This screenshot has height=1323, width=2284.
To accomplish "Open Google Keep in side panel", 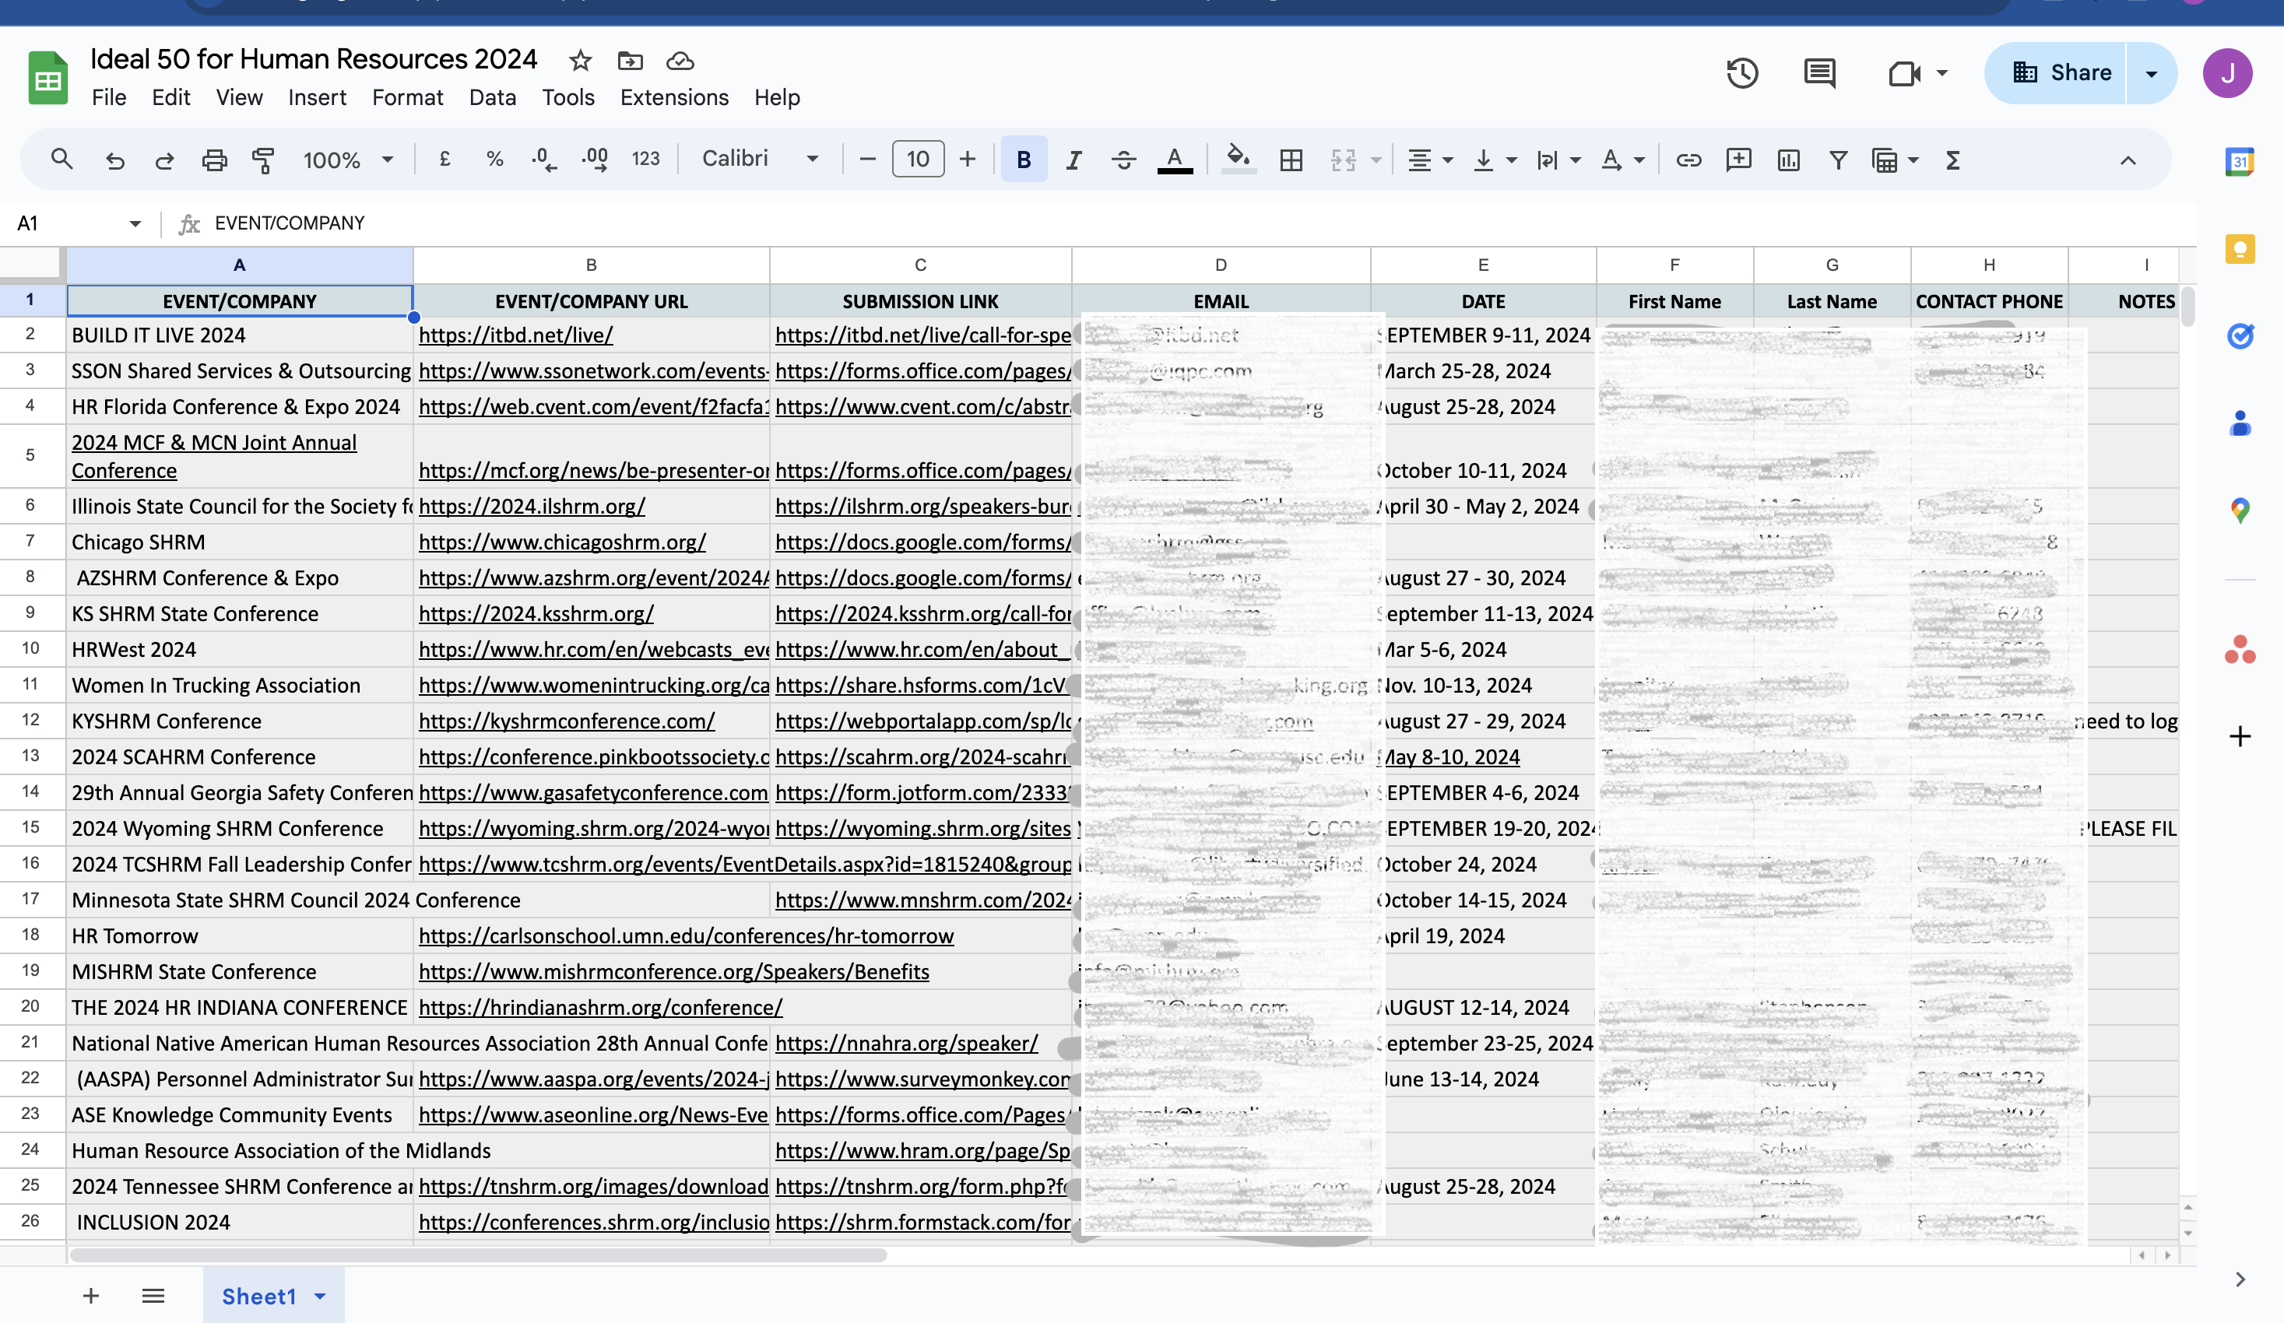I will [x=2240, y=249].
